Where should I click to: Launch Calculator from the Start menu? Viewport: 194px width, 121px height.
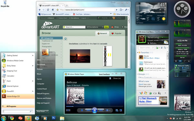click(x=18, y=76)
